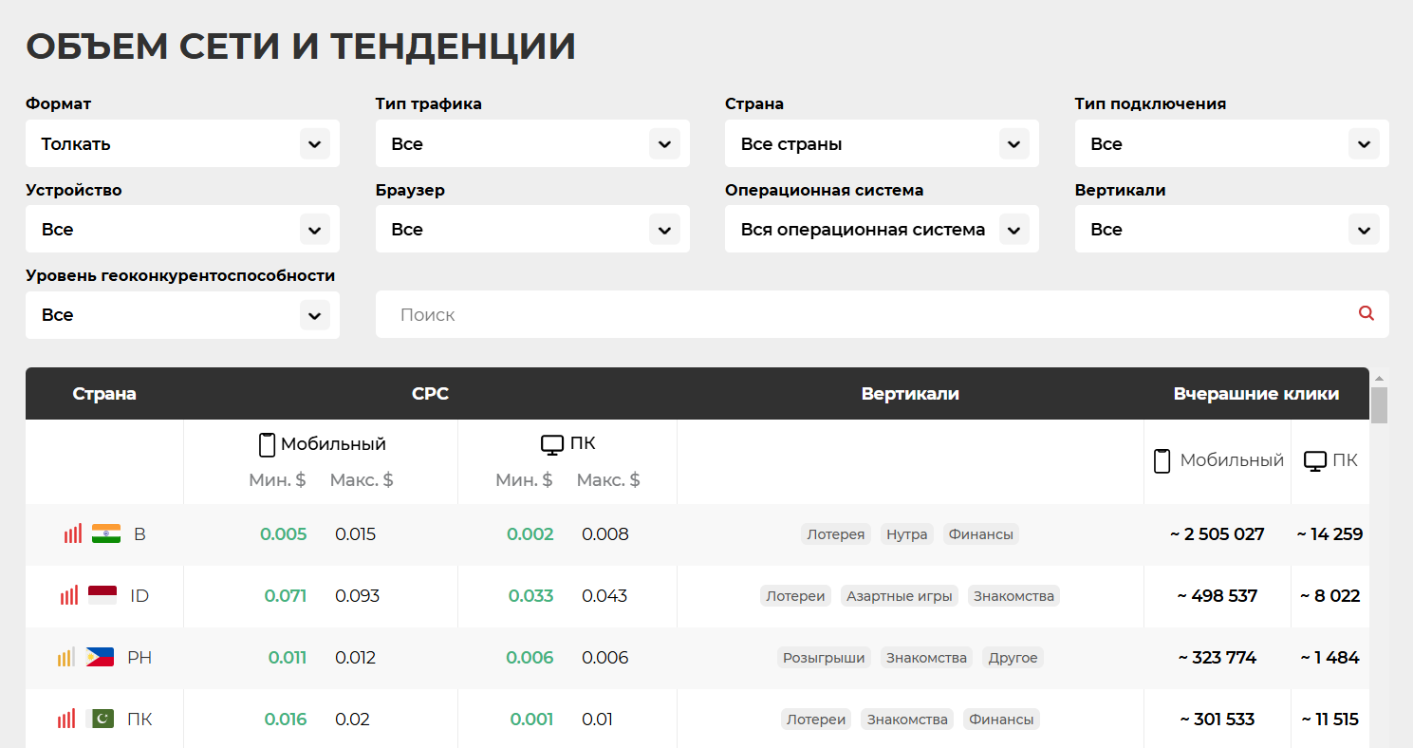Click the Страна column header
The width and height of the screenshot is (1413, 748).
pyautogui.click(x=104, y=394)
